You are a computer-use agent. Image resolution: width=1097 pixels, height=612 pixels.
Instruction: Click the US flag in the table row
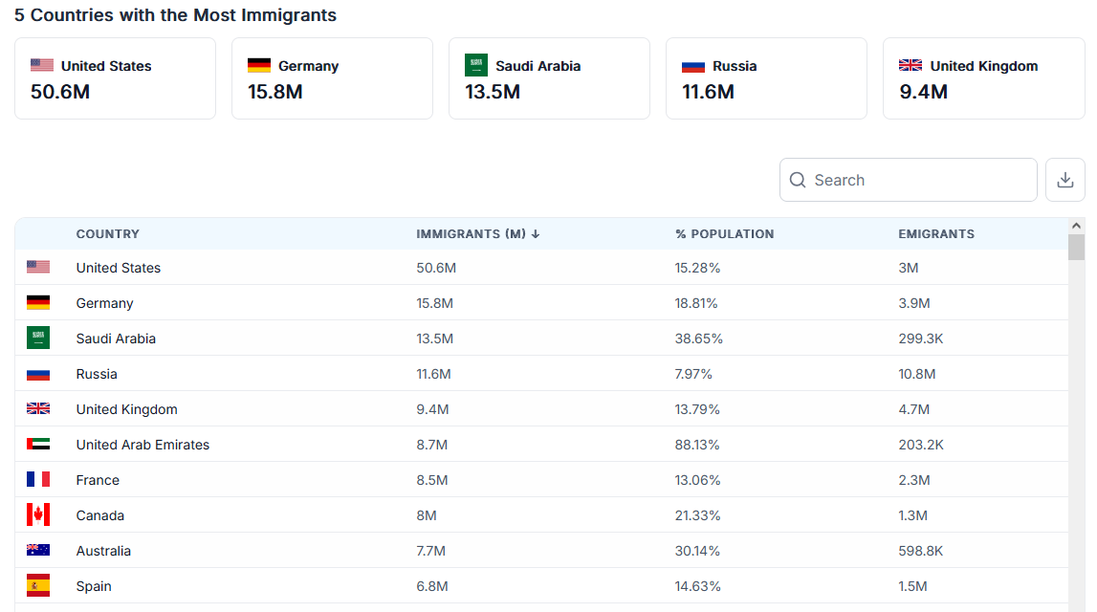point(38,267)
